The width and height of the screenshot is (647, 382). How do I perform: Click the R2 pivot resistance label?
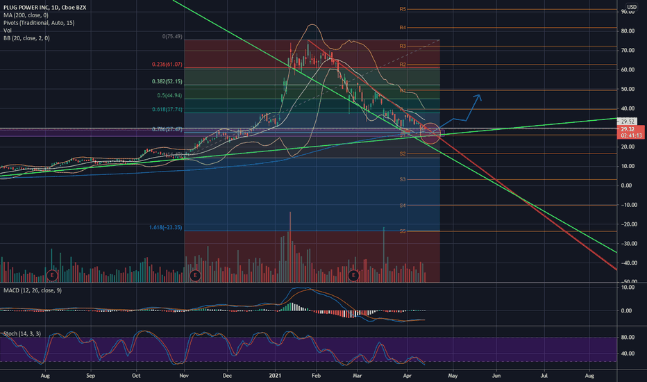pyautogui.click(x=403, y=65)
